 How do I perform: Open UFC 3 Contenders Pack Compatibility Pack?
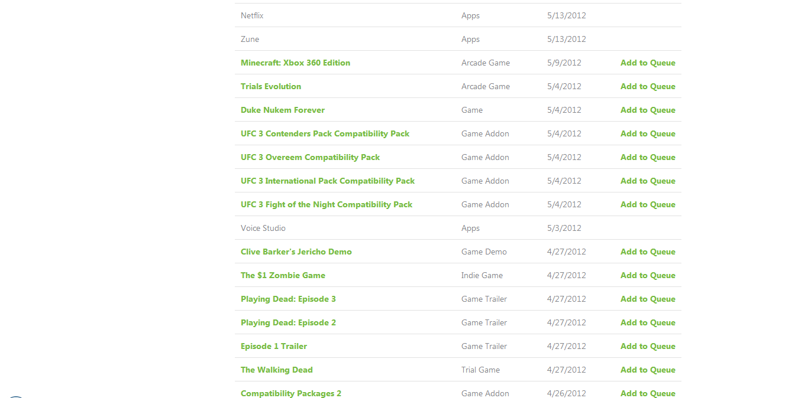pos(325,133)
